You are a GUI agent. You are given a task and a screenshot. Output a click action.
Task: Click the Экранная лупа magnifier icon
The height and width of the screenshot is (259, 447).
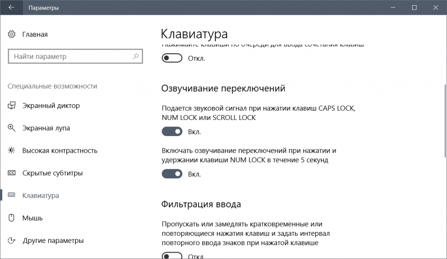[12, 128]
